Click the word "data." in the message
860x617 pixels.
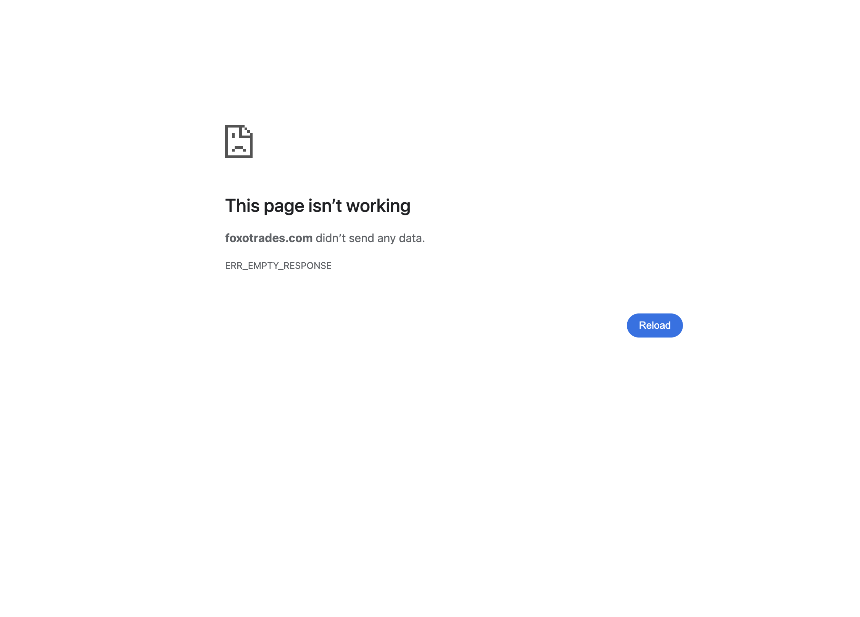click(412, 238)
